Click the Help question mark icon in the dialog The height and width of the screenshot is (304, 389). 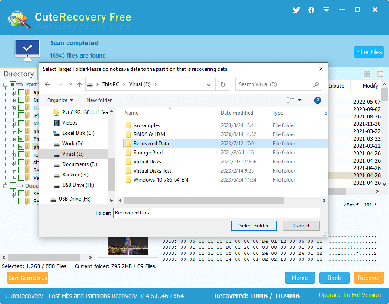[317, 100]
